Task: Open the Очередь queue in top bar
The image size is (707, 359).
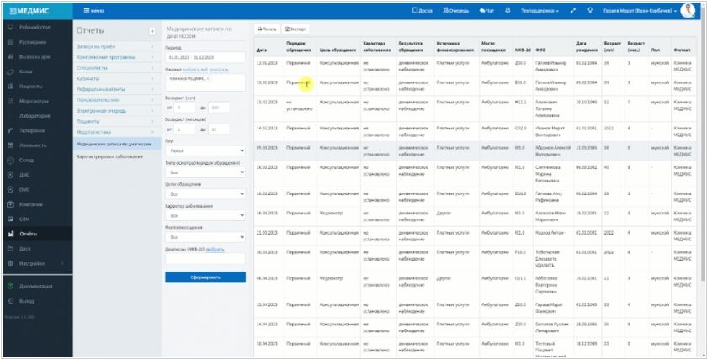Action: click(x=456, y=11)
